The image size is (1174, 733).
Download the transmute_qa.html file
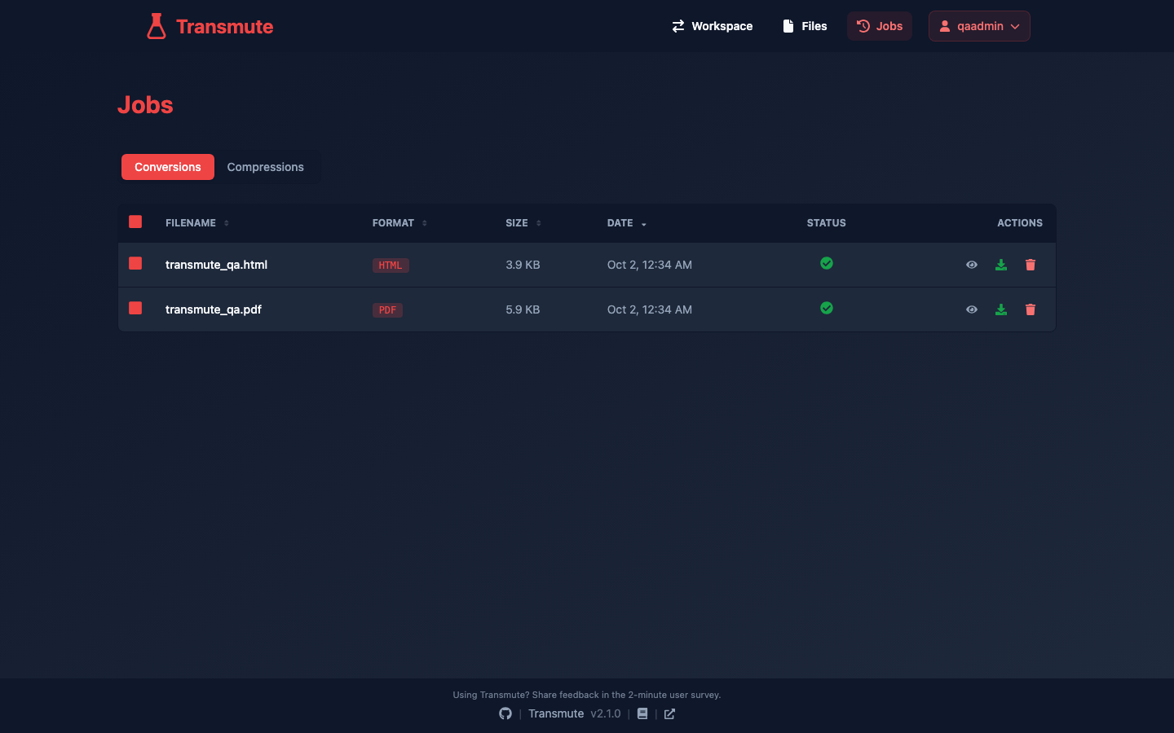[1001, 265]
